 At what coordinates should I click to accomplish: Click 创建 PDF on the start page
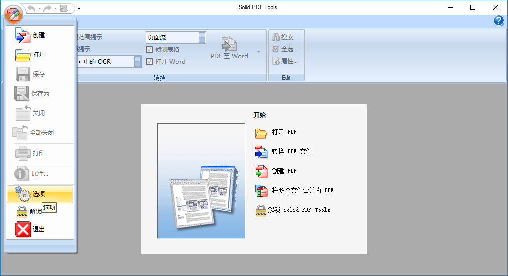click(x=276, y=171)
